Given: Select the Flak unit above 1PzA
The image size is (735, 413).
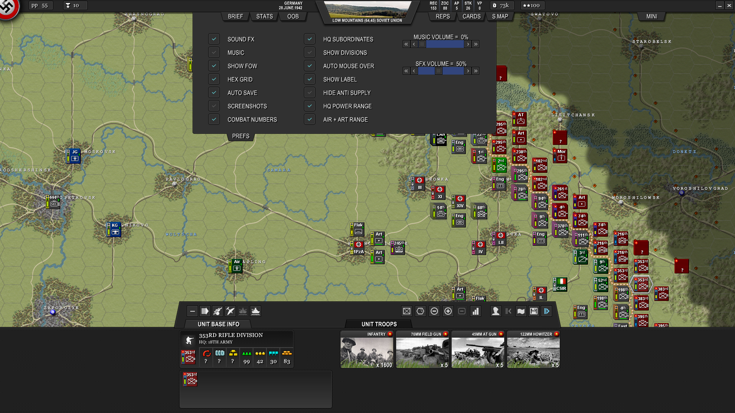Looking at the screenshot, I should point(358,229).
